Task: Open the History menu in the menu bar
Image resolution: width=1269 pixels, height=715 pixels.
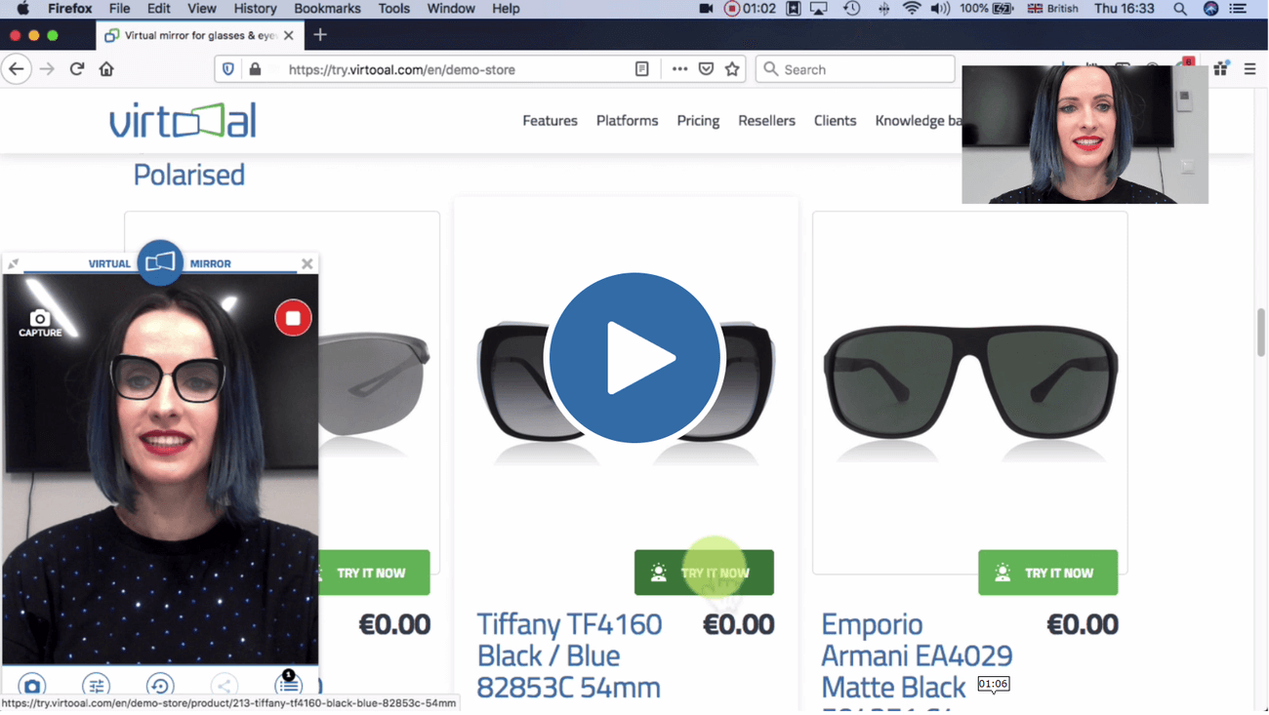Action: point(255,9)
